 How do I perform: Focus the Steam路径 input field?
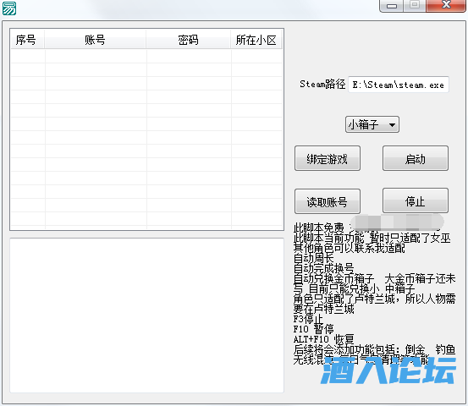tap(399, 85)
